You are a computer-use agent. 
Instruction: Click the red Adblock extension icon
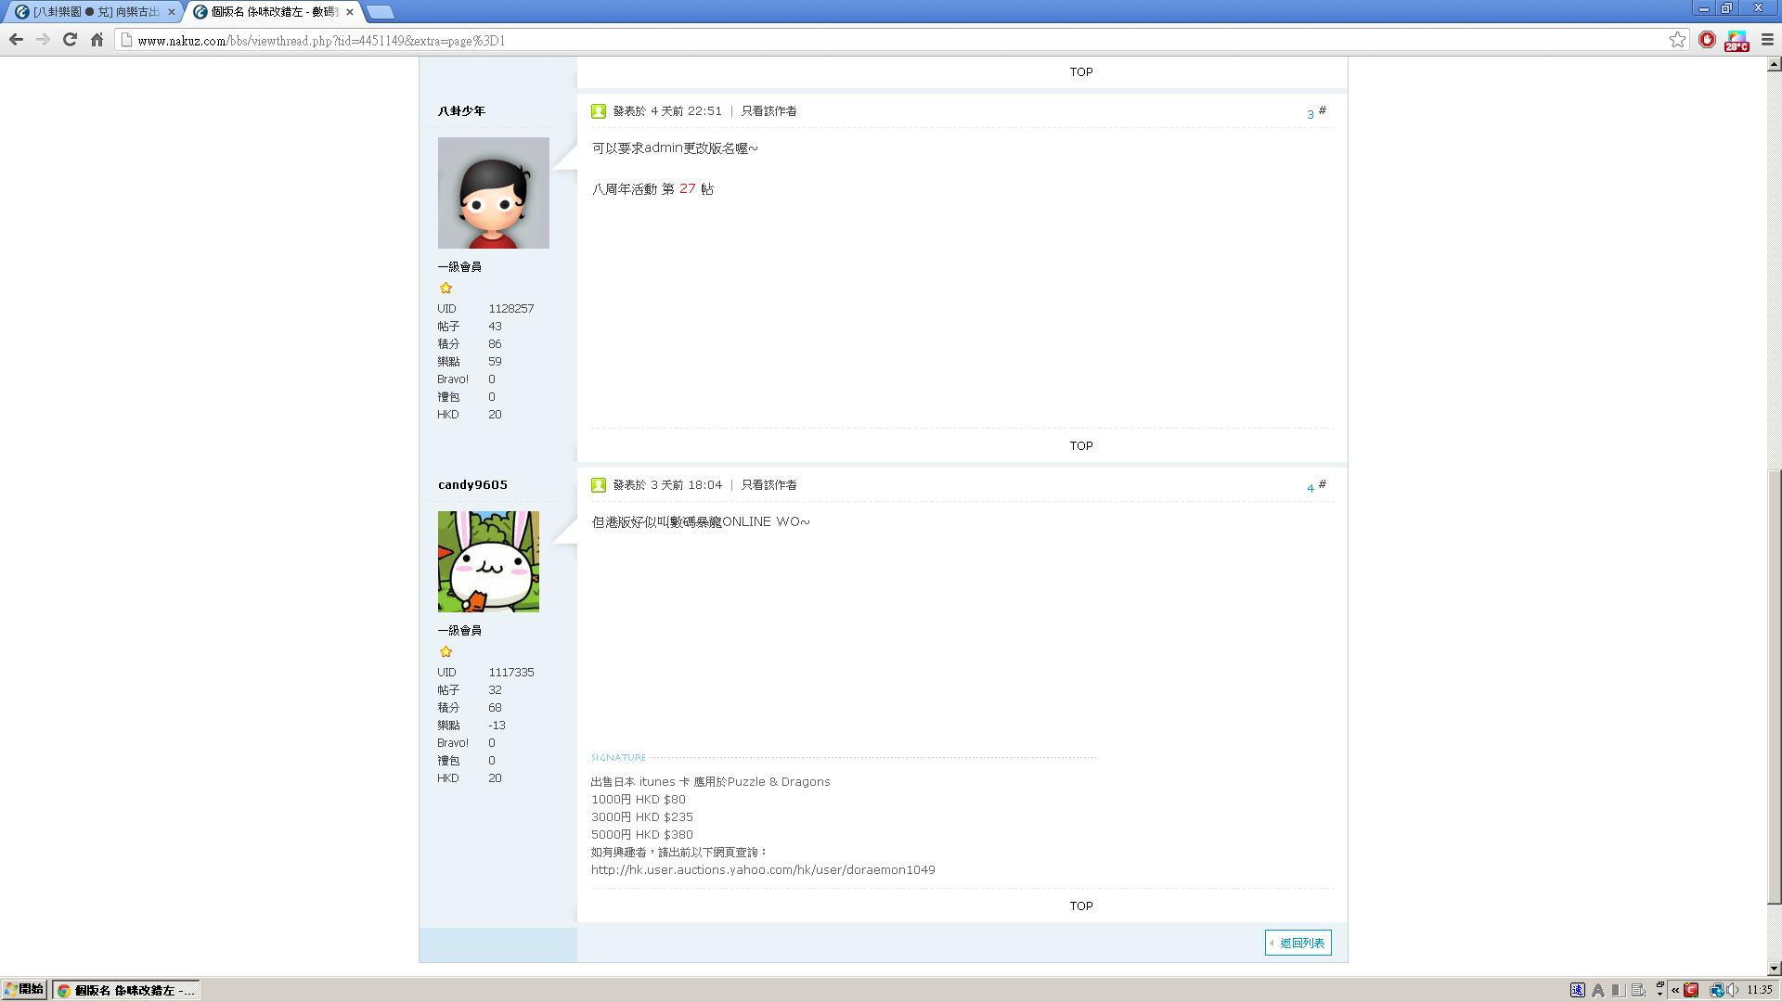coord(1707,40)
